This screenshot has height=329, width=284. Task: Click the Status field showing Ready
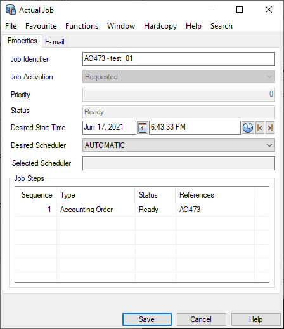(x=179, y=112)
